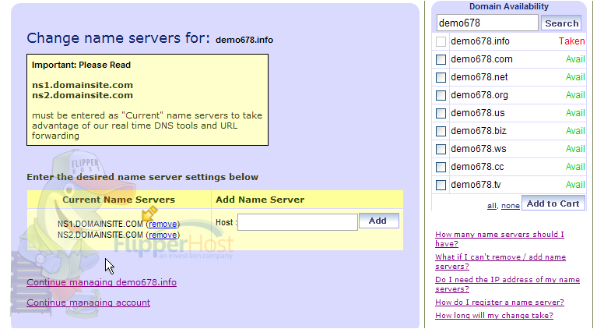Click the demo678.org domain name text
Viewport: 604px width, 329px height.
coord(479,95)
